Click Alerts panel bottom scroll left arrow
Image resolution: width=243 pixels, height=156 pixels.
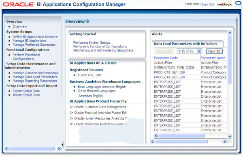pos(153,141)
